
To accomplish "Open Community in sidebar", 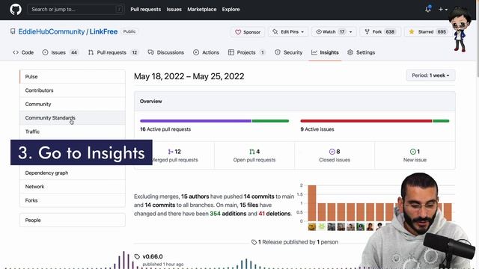I will [x=73, y=104].
